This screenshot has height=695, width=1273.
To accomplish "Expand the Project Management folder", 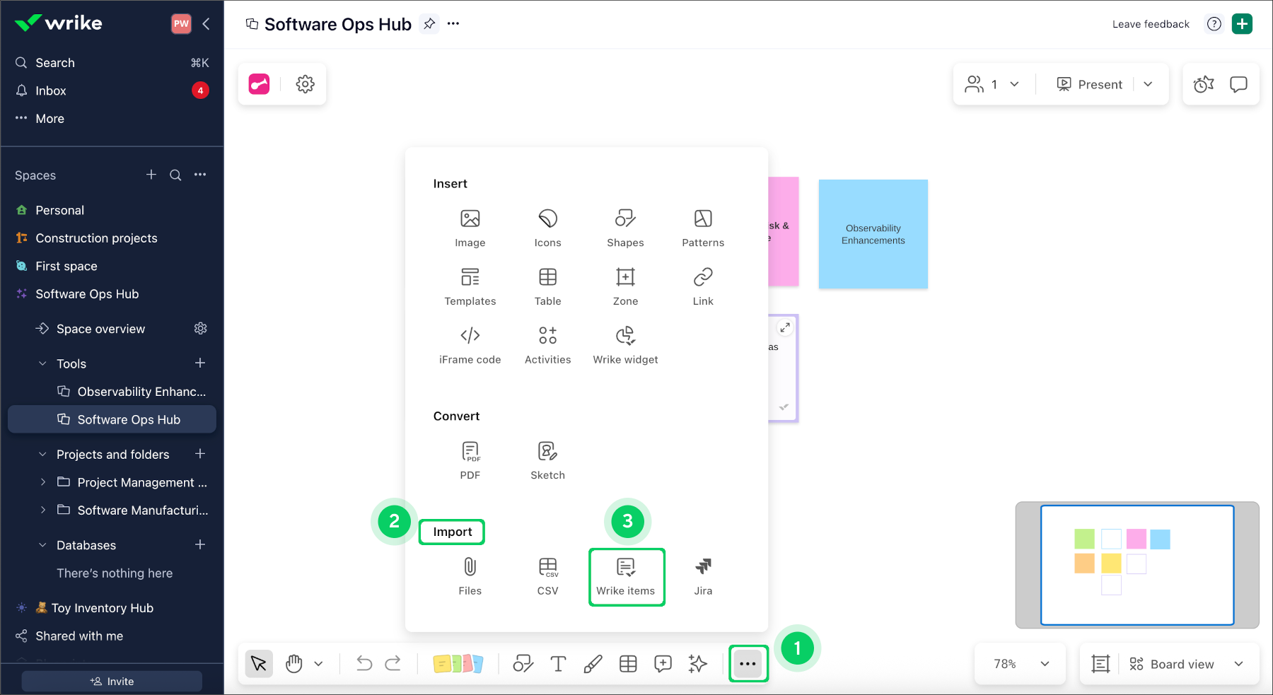I will click(43, 482).
